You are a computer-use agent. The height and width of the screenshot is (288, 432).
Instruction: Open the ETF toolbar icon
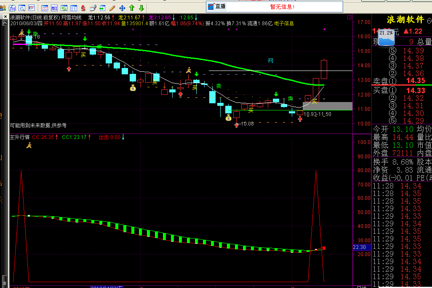31,8
